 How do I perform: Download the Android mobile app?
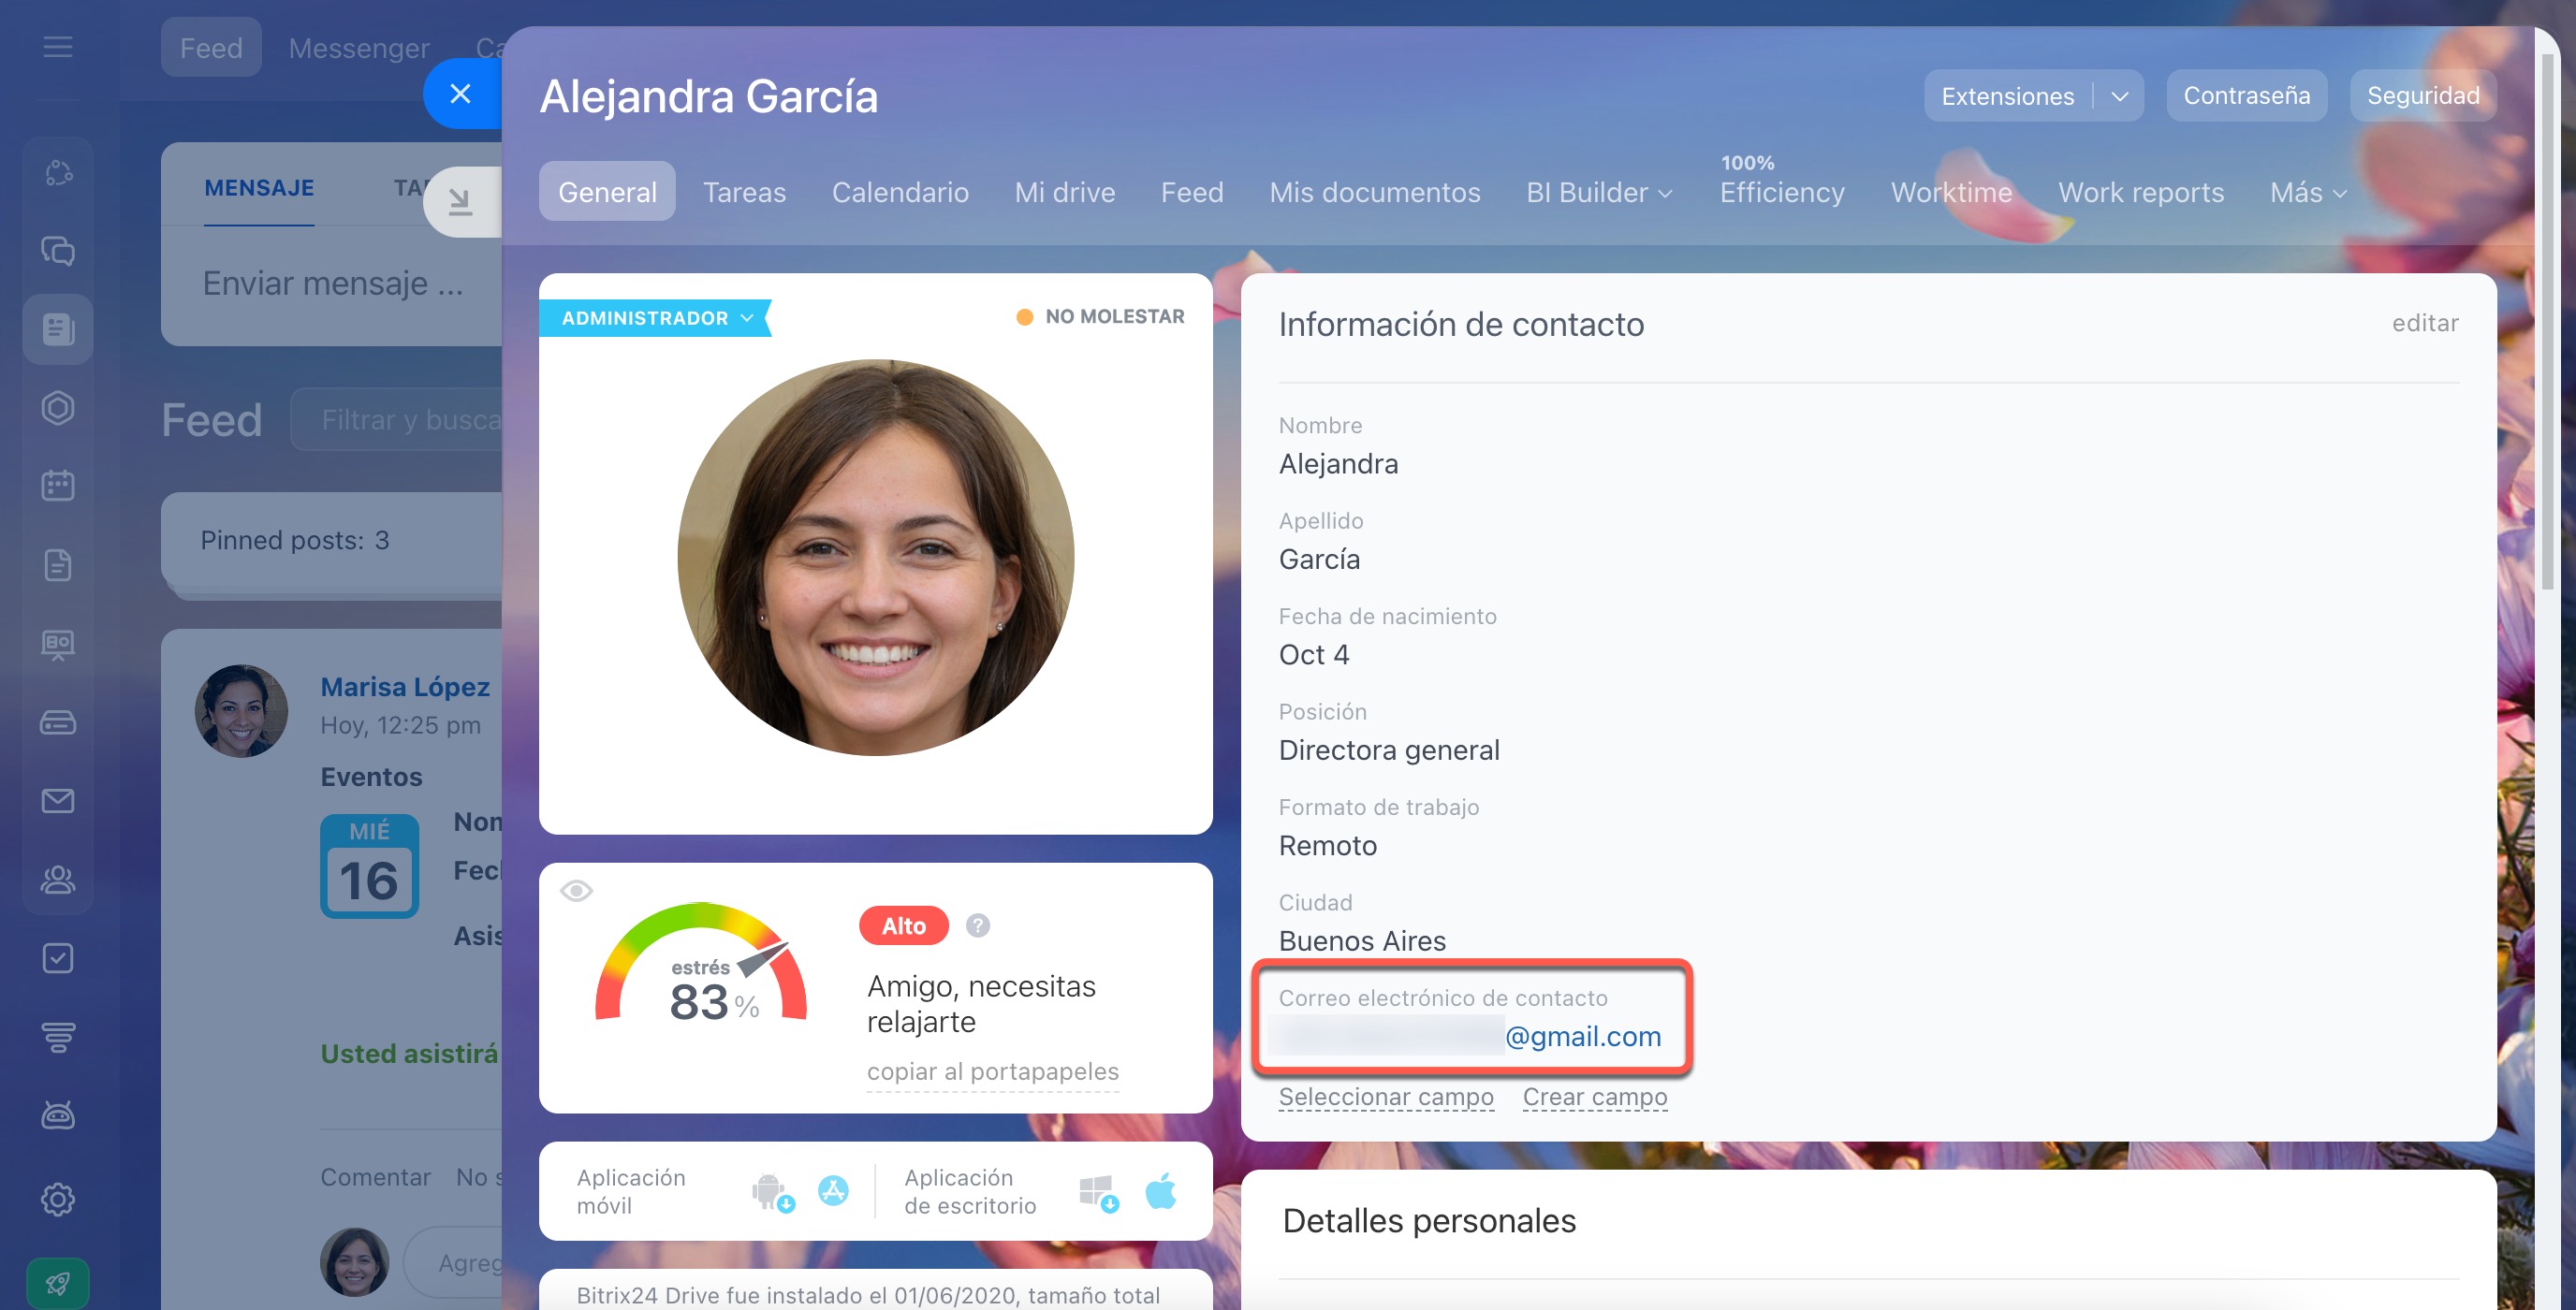772,1191
